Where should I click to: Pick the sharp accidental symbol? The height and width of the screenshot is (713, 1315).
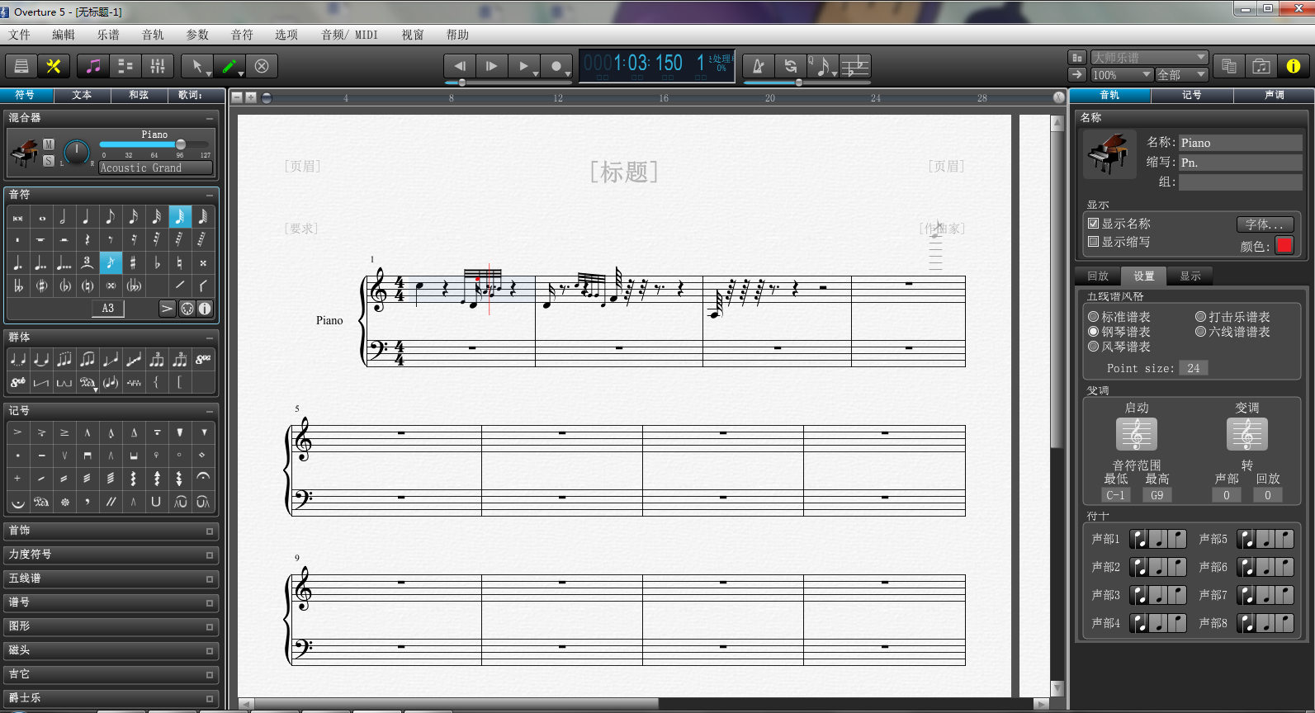(x=133, y=262)
